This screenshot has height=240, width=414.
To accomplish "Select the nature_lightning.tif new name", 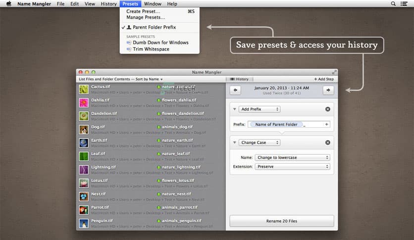I will pos(181,167).
